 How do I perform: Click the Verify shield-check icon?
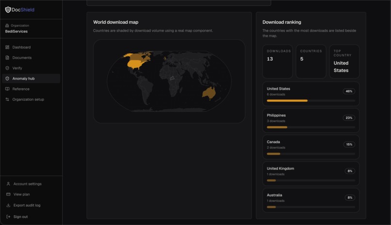(7, 68)
